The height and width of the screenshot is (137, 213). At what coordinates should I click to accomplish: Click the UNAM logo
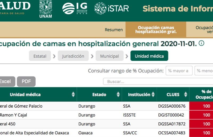46,9
